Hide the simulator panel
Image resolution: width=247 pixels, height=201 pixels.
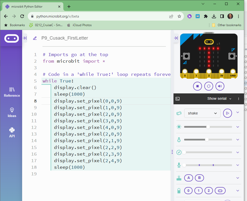[x=176, y=38]
